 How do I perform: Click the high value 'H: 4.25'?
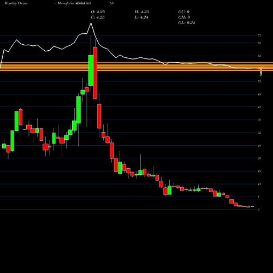tap(142, 12)
